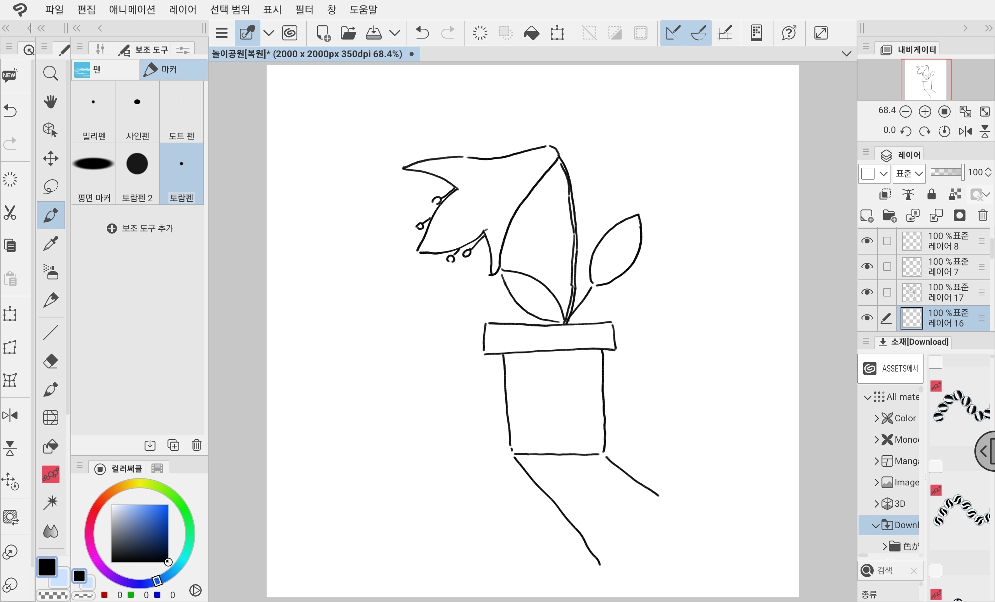Click the layer opacity slider
This screenshot has width=995, height=602.
[947, 173]
